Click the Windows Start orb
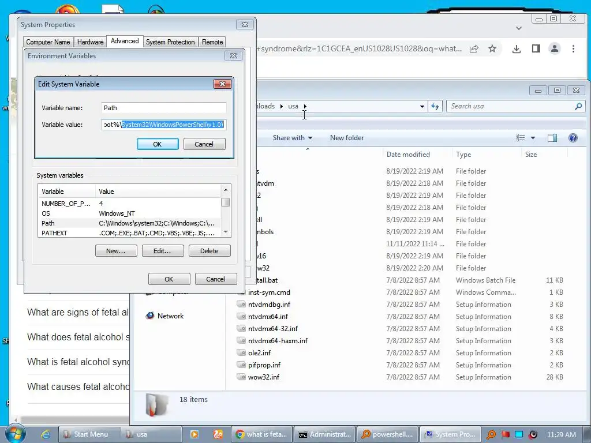 pyautogui.click(x=15, y=434)
